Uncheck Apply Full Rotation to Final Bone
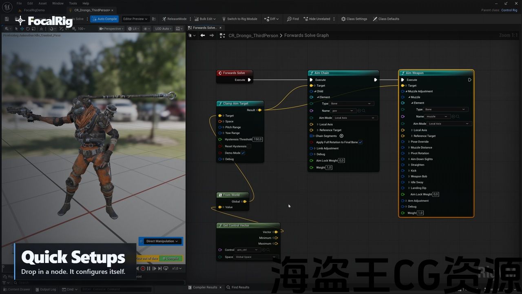522x294 pixels. click(x=361, y=142)
